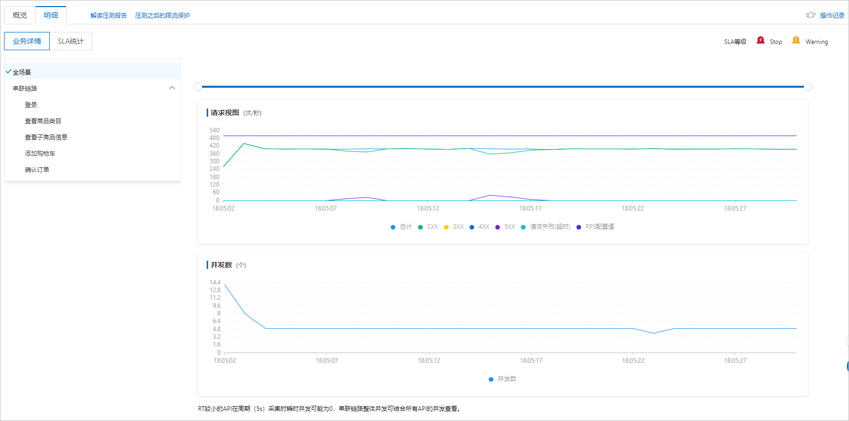The image size is (849, 421).
Task: Click the 操作记录 hand pointer icon
Action: tap(811, 15)
